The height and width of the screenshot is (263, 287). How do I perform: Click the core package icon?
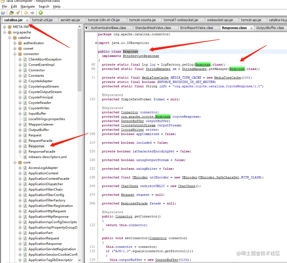[x=20, y=162]
